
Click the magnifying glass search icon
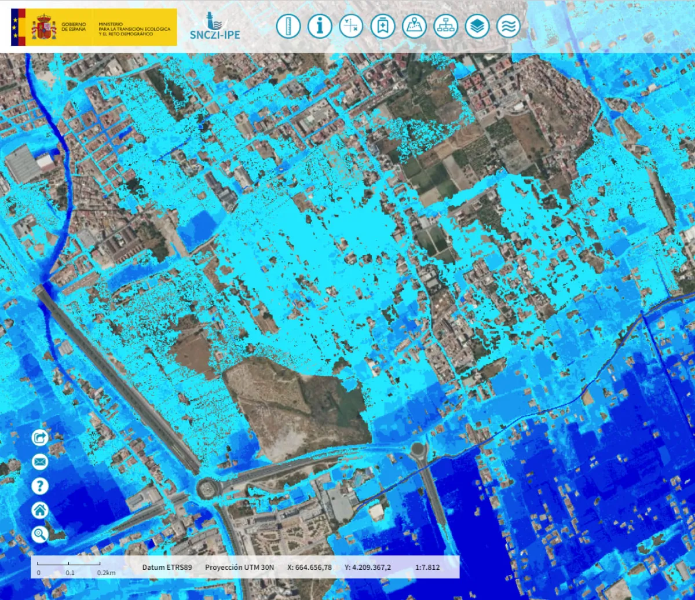click(x=40, y=535)
